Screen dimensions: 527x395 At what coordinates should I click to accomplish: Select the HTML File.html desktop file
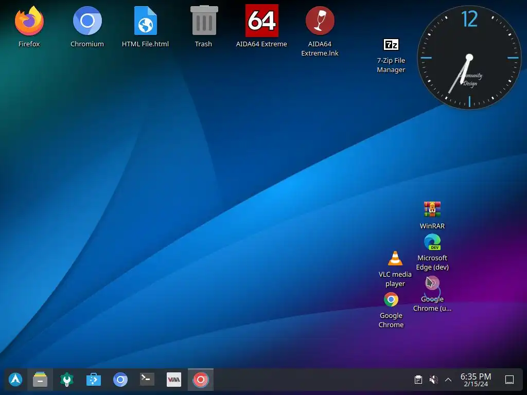click(146, 21)
